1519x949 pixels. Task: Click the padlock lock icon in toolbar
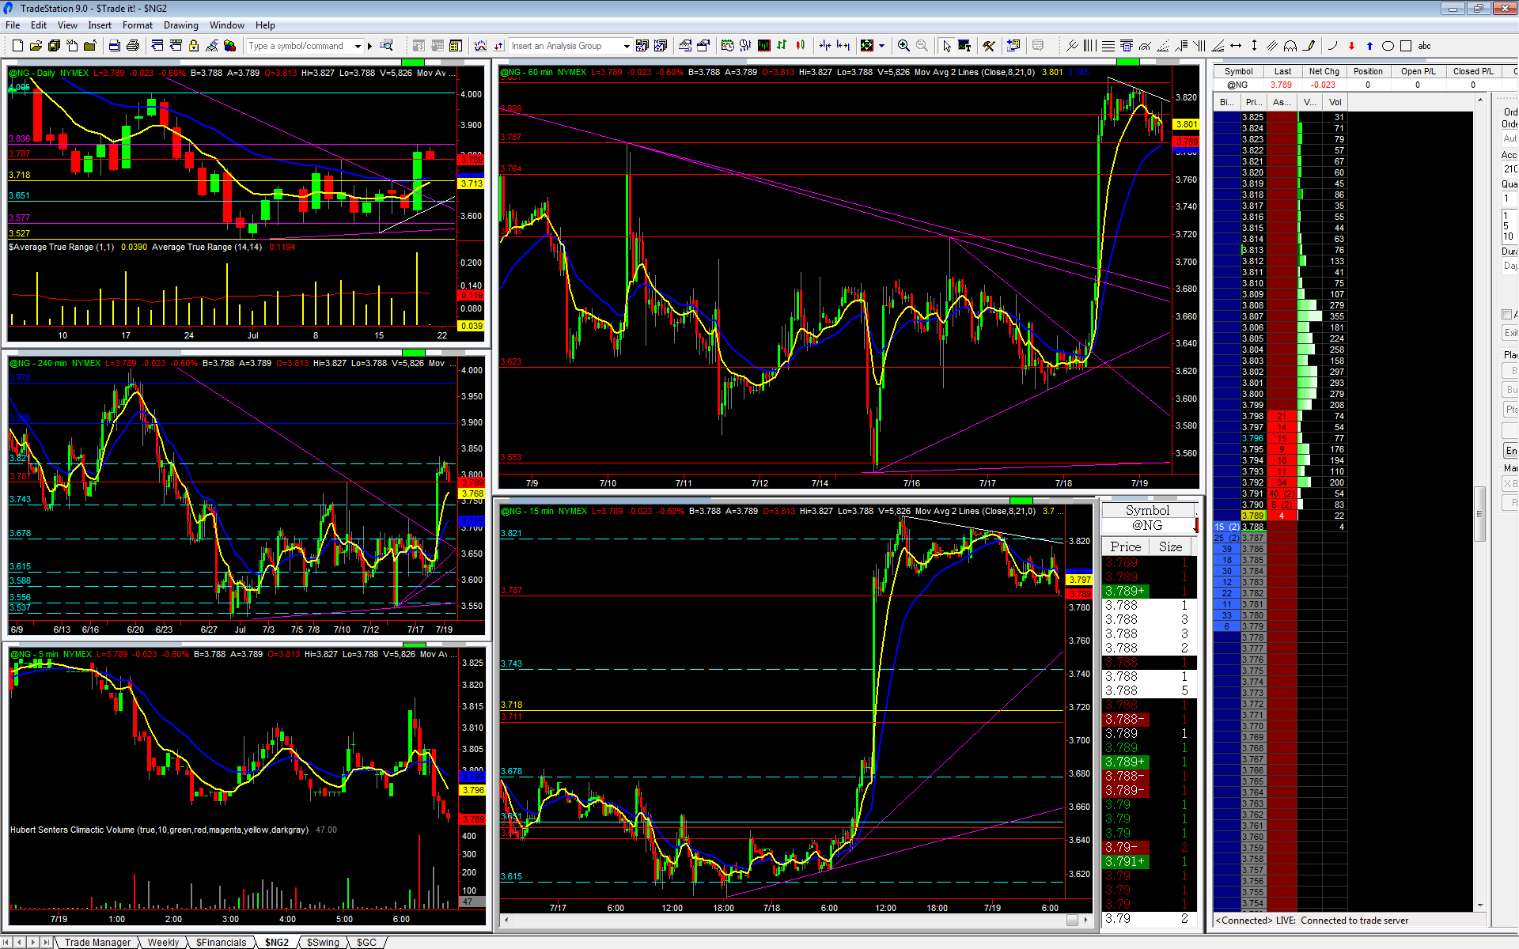[194, 46]
